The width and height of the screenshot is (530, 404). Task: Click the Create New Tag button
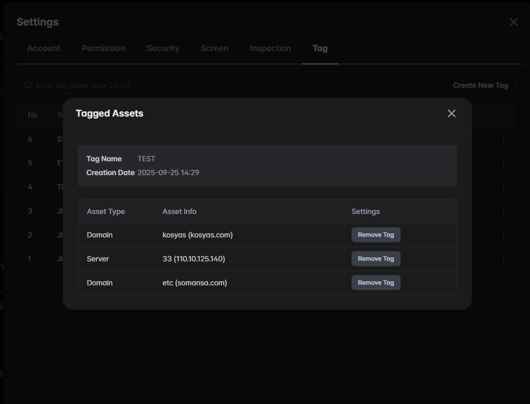tap(480, 85)
